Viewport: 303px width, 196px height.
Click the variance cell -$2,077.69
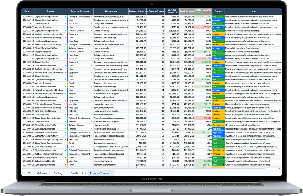point(203,59)
